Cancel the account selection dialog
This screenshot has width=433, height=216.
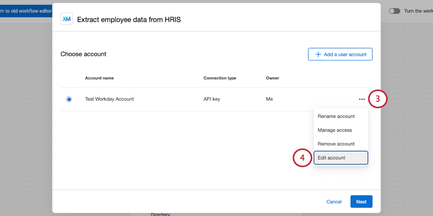point(334,202)
